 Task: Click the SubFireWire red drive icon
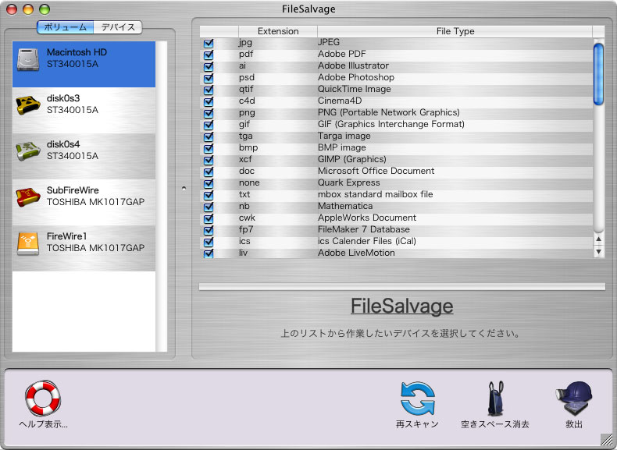pyautogui.click(x=28, y=197)
